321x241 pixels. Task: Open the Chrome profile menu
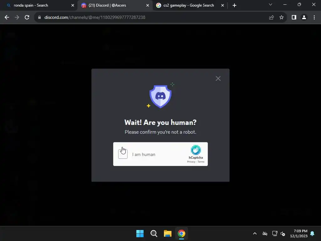(304, 17)
